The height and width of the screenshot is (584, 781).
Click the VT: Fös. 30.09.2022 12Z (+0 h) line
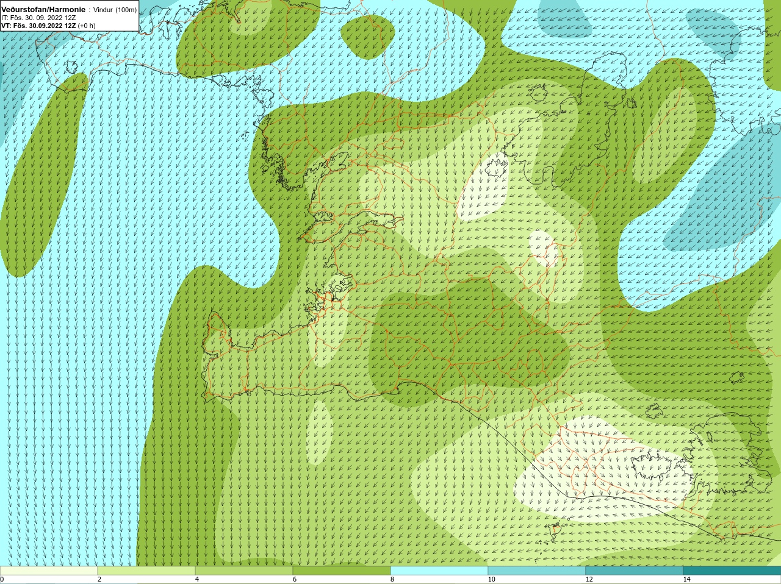(x=48, y=26)
